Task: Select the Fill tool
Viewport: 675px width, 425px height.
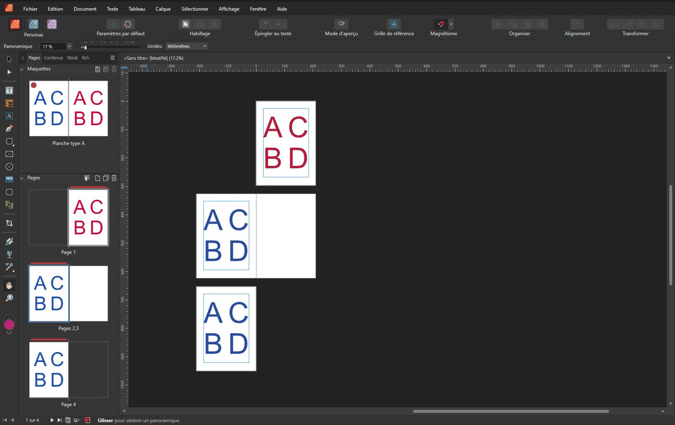Action: pyautogui.click(x=9, y=242)
